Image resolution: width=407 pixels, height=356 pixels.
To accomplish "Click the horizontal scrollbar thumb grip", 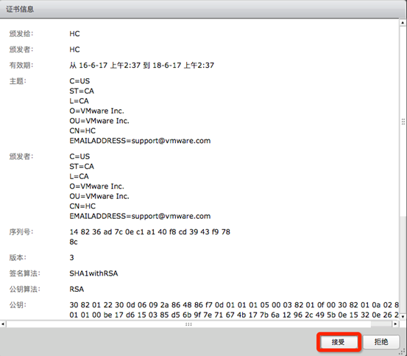I will [x=188, y=324].
